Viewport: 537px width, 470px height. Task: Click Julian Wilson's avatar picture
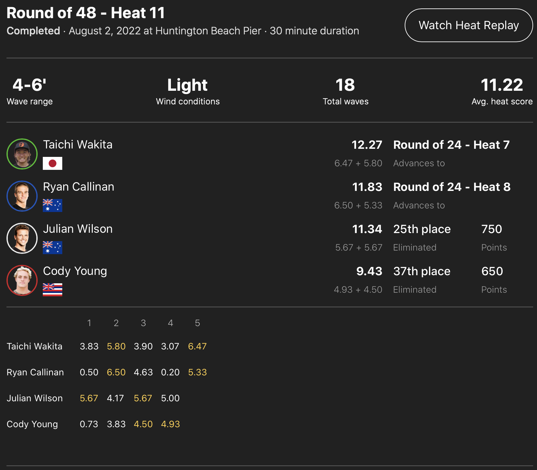(22, 238)
